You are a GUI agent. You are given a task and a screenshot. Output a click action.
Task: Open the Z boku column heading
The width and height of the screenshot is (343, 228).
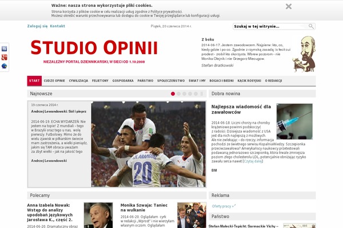[x=208, y=39]
